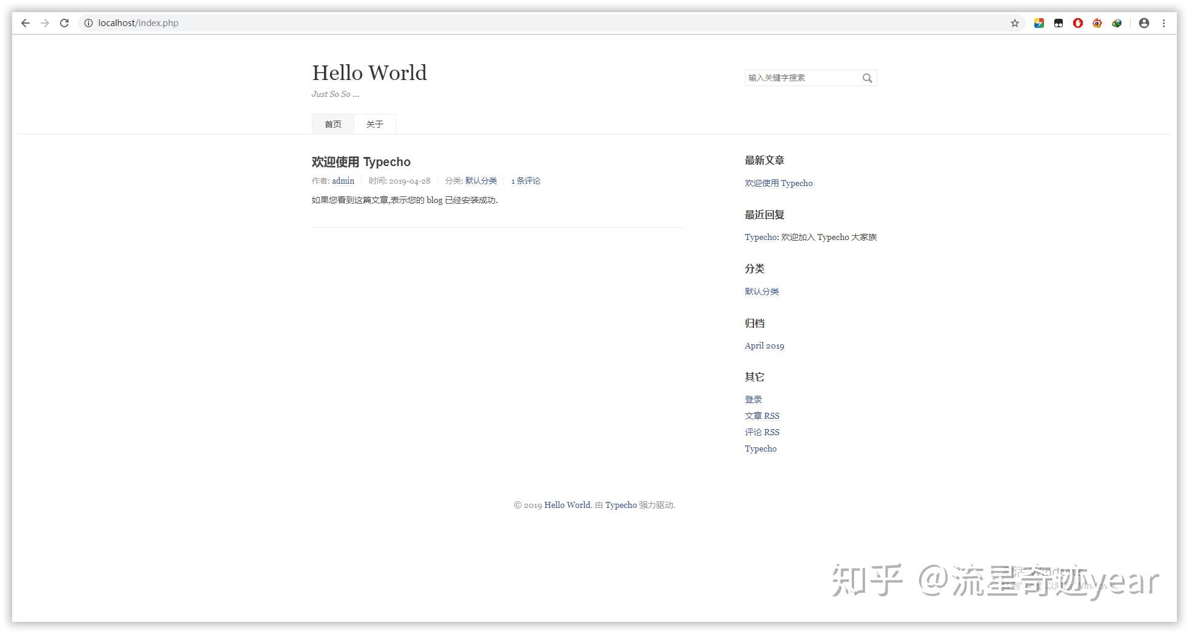View site information icon in address bar
This screenshot has width=1189, height=634.
pos(88,23)
